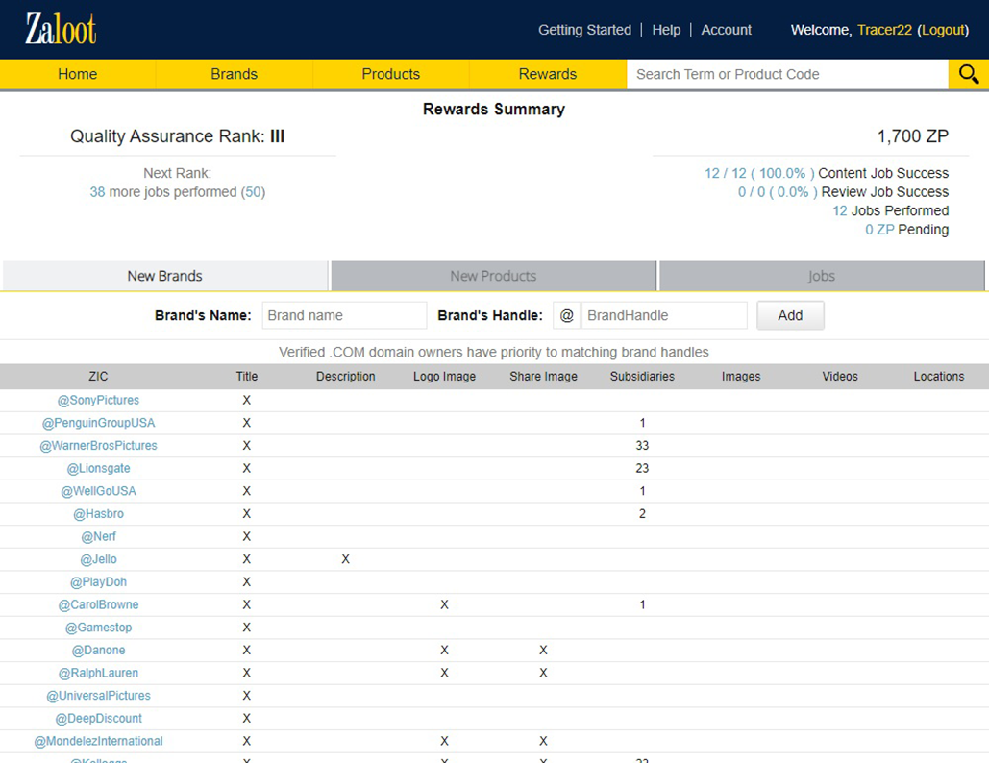The image size is (989, 763).
Task: Click the 33 subsidiaries value for WarnerBrosPictures
Action: click(x=642, y=446)
